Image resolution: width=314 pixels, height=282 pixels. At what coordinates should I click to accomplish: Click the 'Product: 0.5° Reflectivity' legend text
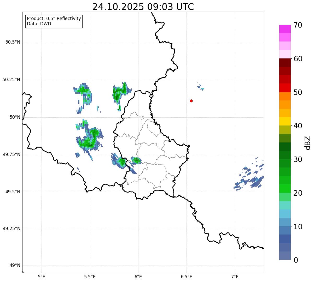click(54, 19)
